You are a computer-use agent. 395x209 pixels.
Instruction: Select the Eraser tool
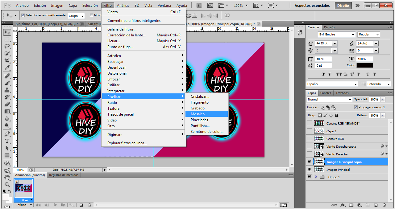coord(7,104)
